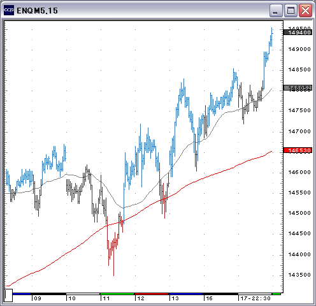
Task: Click the ENQM5,15 window title text
Action: point(37,11)
